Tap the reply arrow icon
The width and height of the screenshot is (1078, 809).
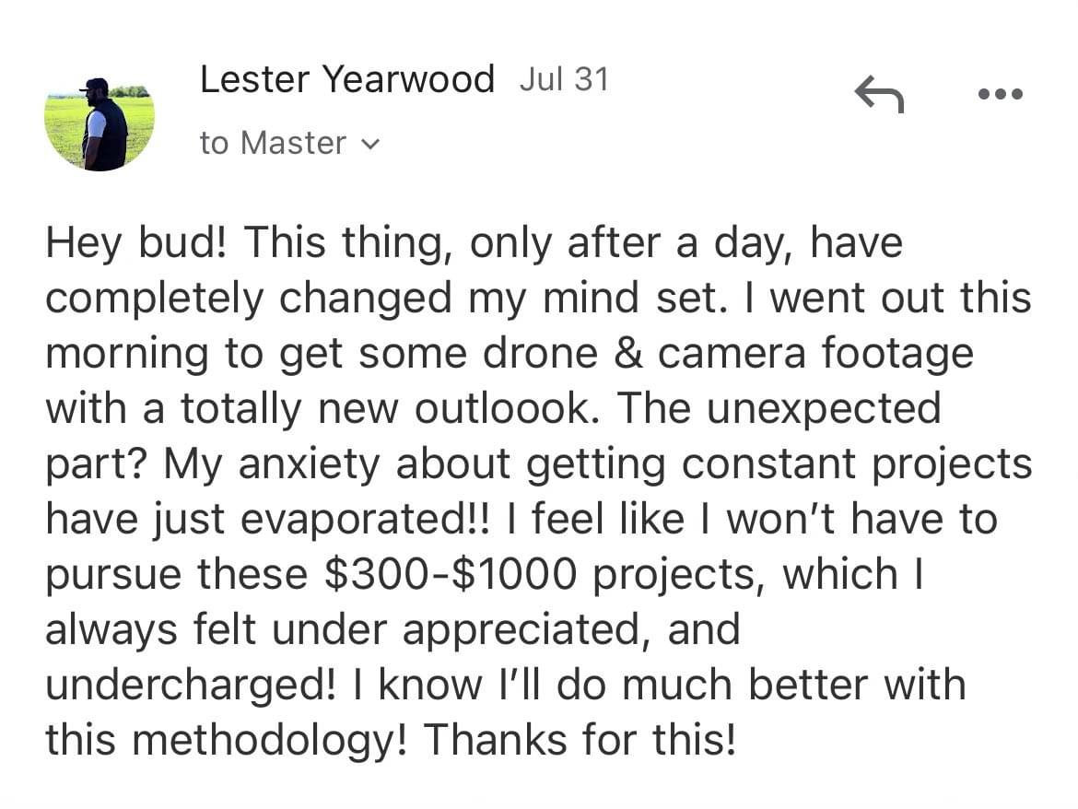tap(879, 93)
